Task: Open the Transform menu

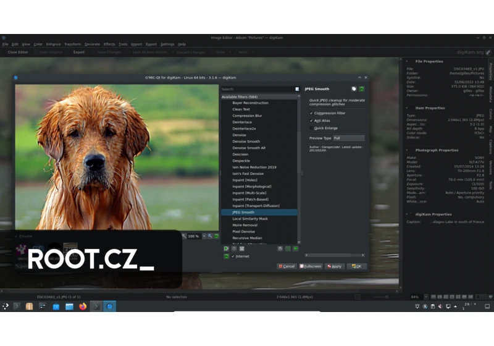Action: click(x=72, y=44)
